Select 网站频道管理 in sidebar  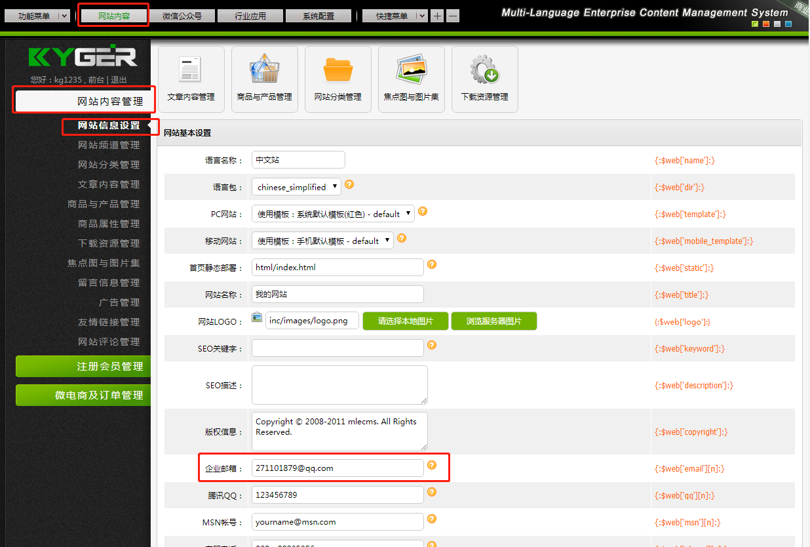coord(109,145)
